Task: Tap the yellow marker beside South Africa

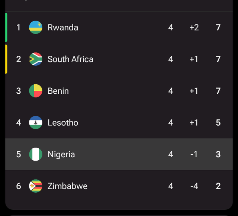Action: (x=6, y=59)
